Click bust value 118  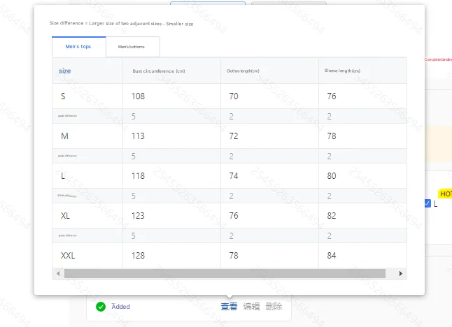(x=138, y=176)
